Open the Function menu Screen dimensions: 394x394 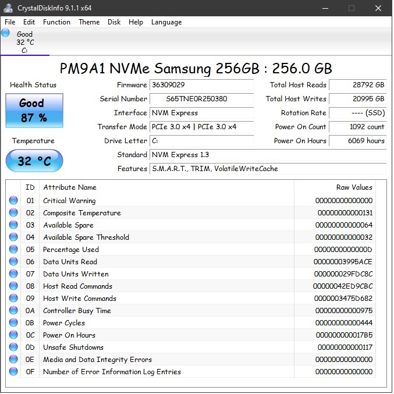[x=56, y=22]
